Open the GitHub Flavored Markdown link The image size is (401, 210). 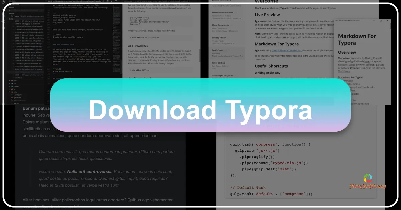286,50
